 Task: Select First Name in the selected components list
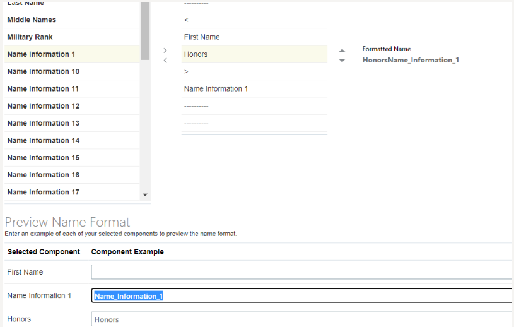(254, 37)
